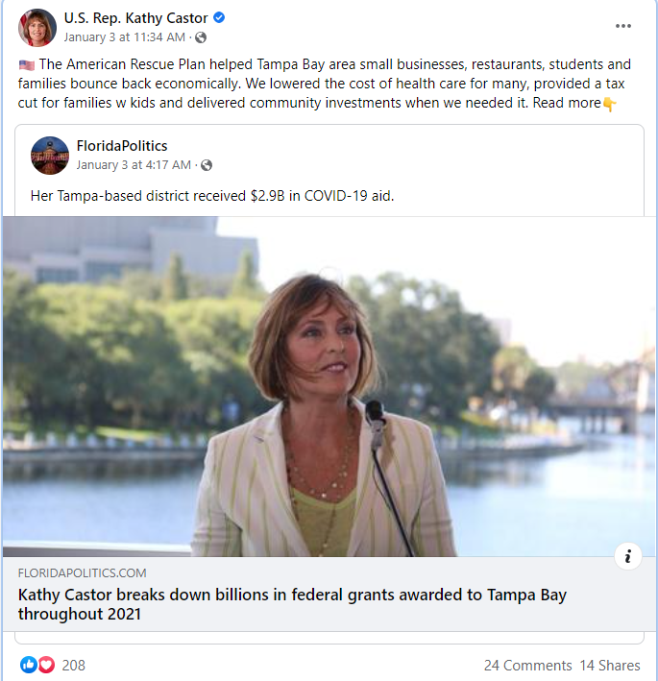View the 14 Shares list

pyautogui.click(x=610, y=665)
